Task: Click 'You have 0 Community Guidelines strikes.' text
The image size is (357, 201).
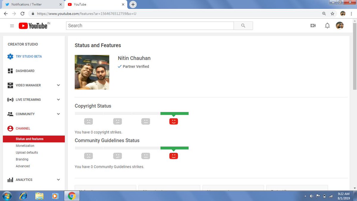Action: click(109, 167)
